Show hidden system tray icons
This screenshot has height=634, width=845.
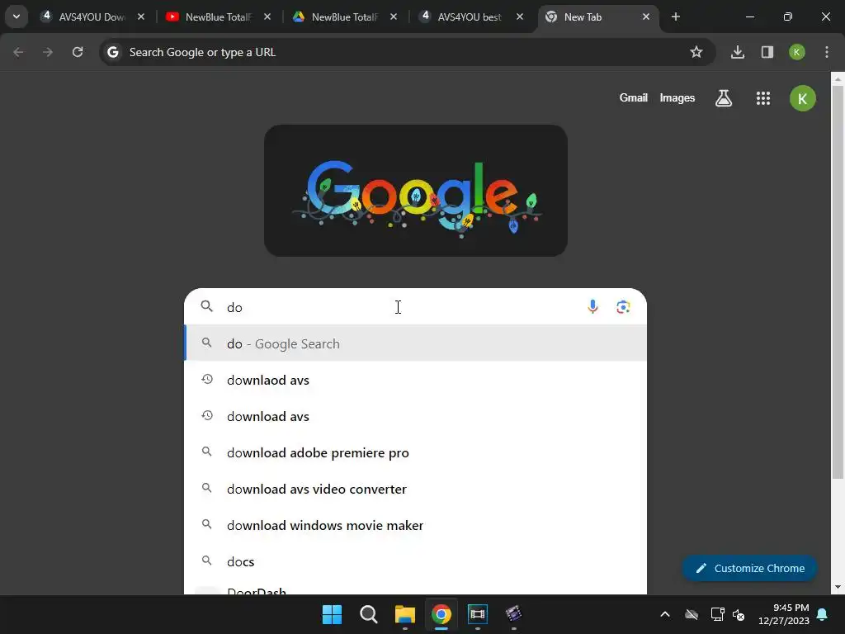click(x=665, y=614)
